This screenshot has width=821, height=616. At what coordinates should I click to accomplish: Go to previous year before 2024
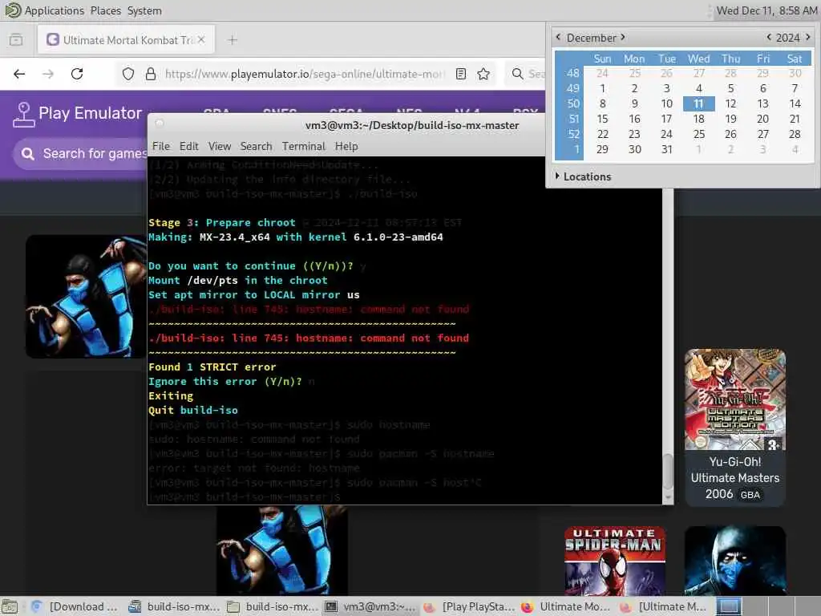769,37
